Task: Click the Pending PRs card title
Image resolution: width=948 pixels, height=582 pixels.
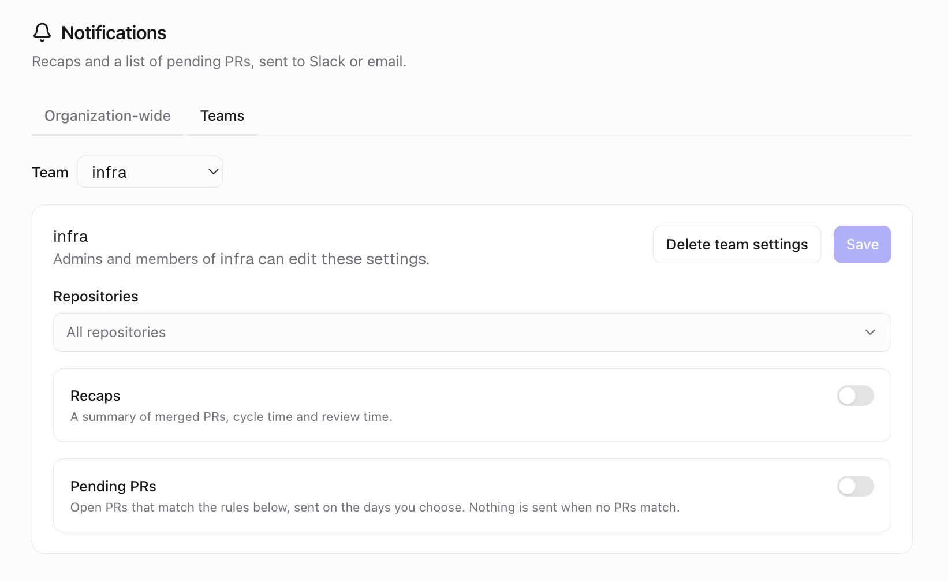Action: (113, 486)
